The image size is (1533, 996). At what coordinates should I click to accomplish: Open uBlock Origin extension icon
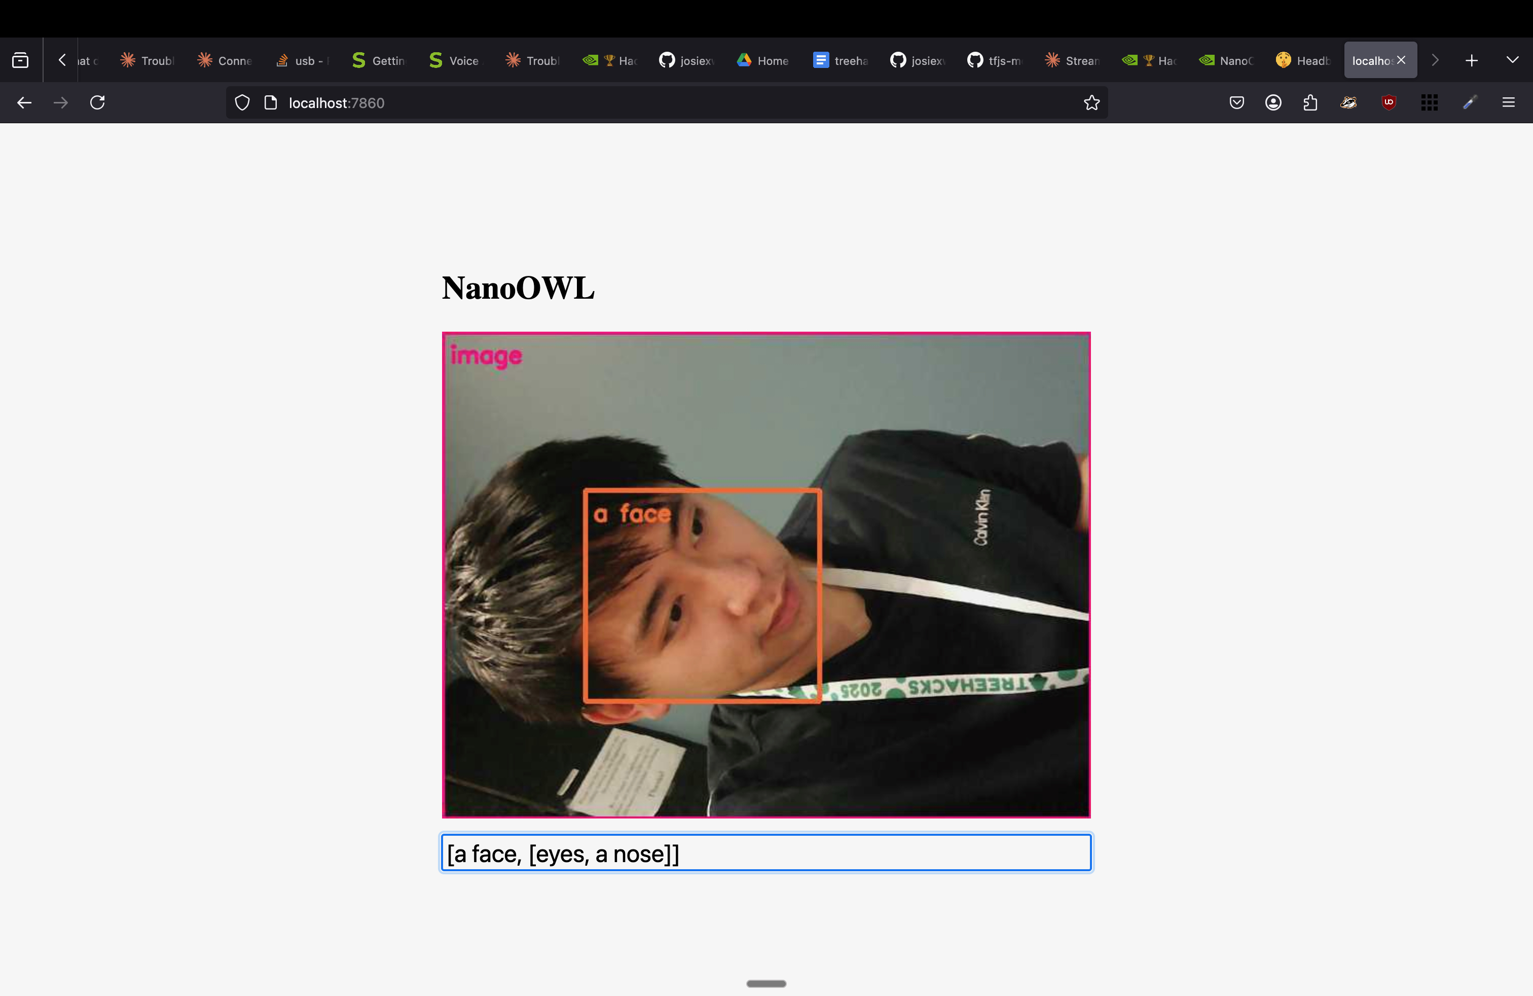[x=1389, y=103]
